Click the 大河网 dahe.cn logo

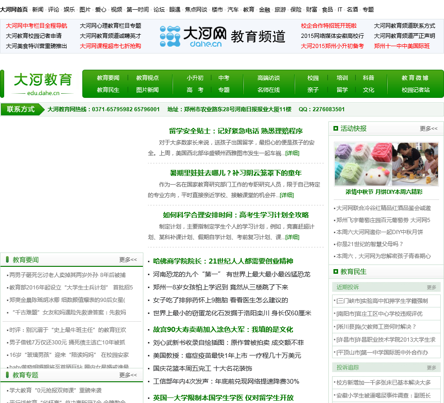click(193, 36)
